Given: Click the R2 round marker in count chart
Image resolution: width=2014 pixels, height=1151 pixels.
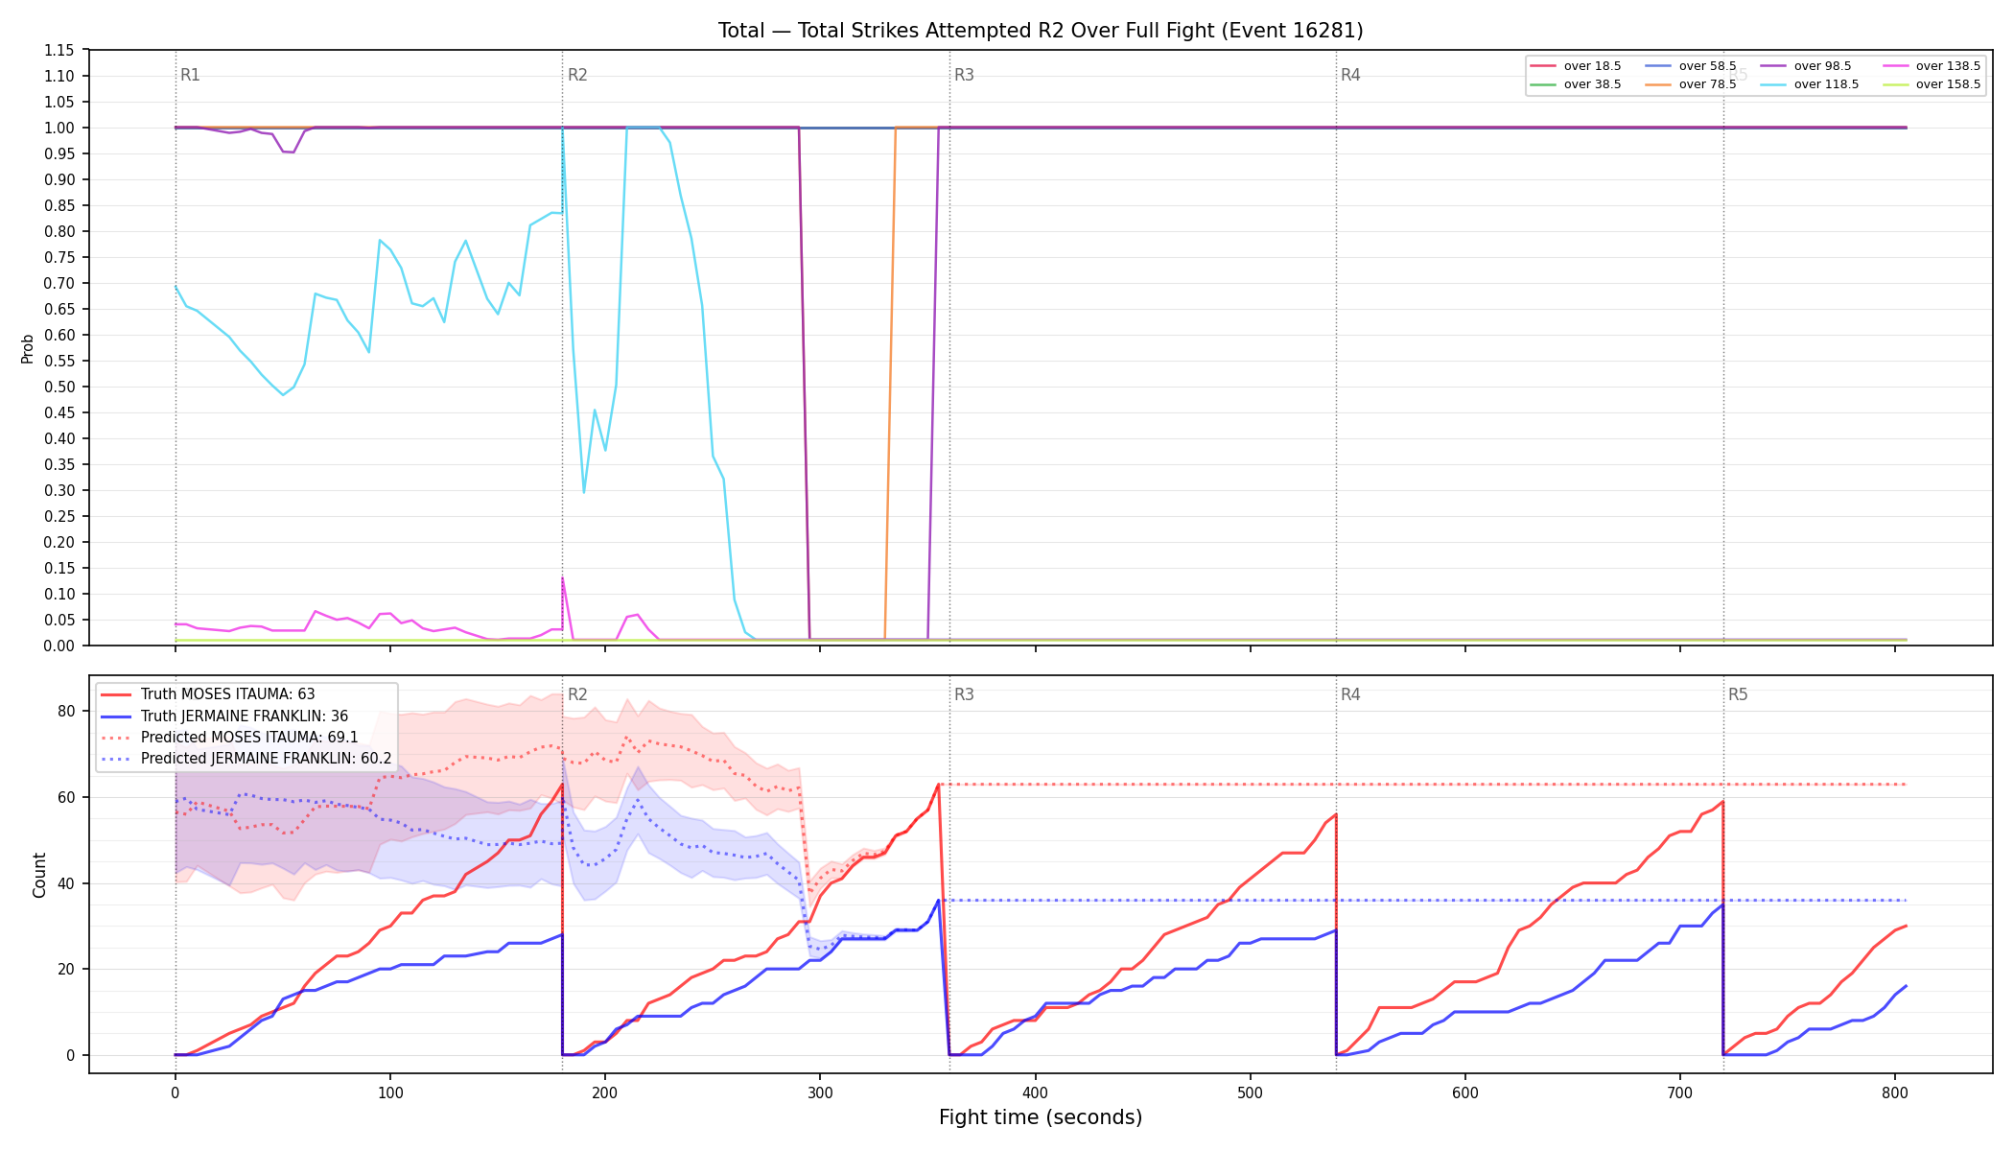Looking at the screenshot, I should 577,694.
